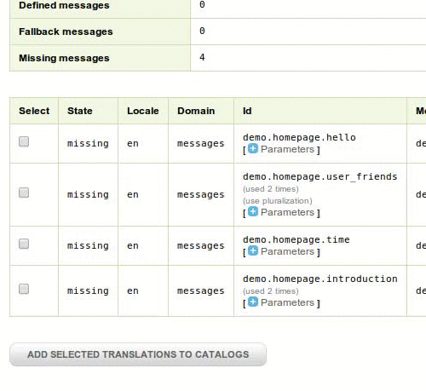The width and height of the screenshot is (426, 391).
Task: Click en locale in demo.homepage.hello row
Action: [x=133, y=143]
